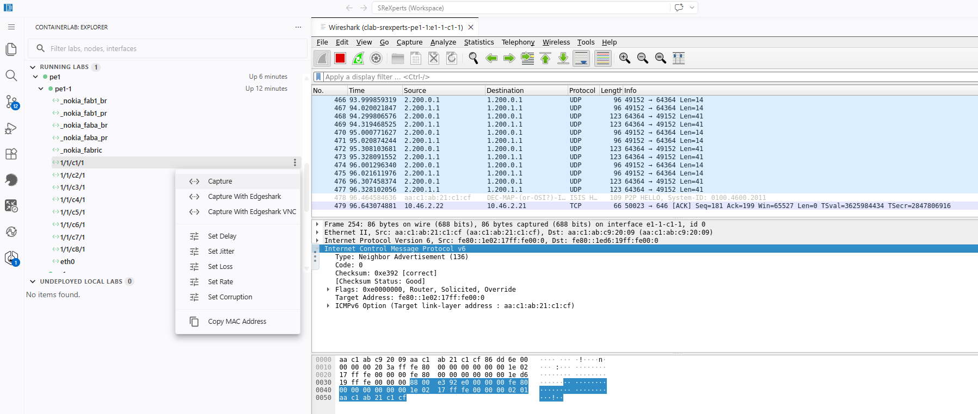Select the _nokia_fabric interface

click(82, 150)
